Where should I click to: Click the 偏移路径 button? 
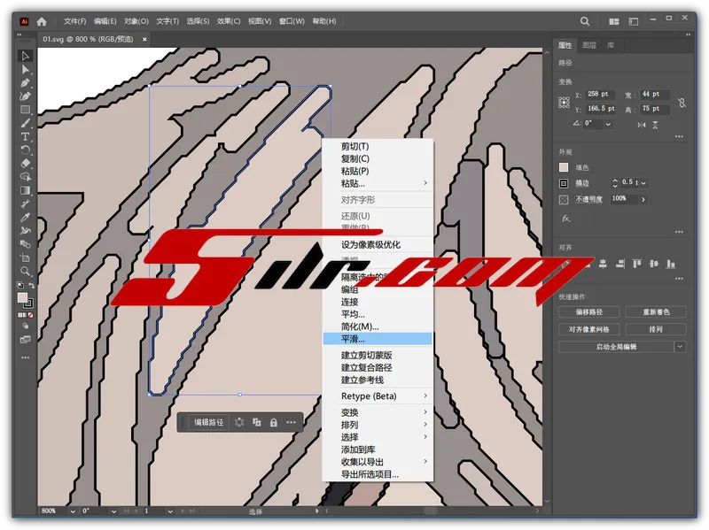pos(589,312)
